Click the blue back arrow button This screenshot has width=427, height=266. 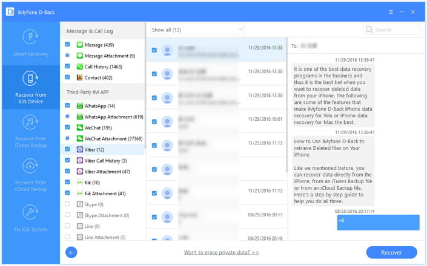coord(71,252)
